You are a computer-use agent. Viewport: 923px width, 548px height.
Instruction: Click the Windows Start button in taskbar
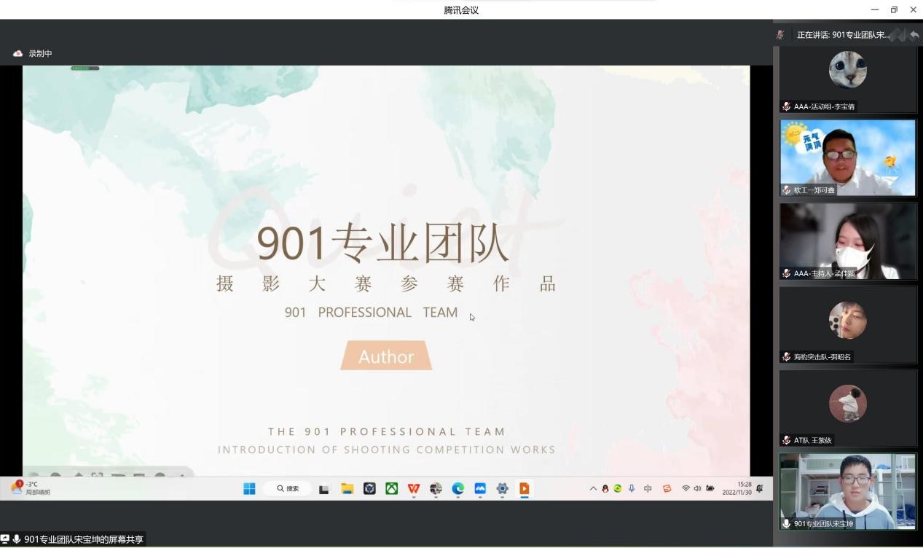(x=249, y=488)
